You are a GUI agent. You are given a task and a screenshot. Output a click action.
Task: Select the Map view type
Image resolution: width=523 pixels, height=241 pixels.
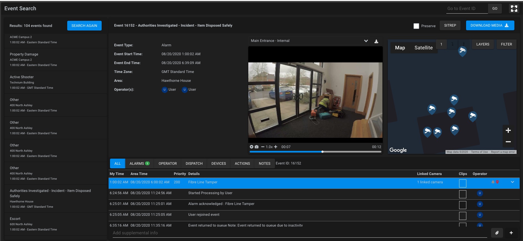400,48
